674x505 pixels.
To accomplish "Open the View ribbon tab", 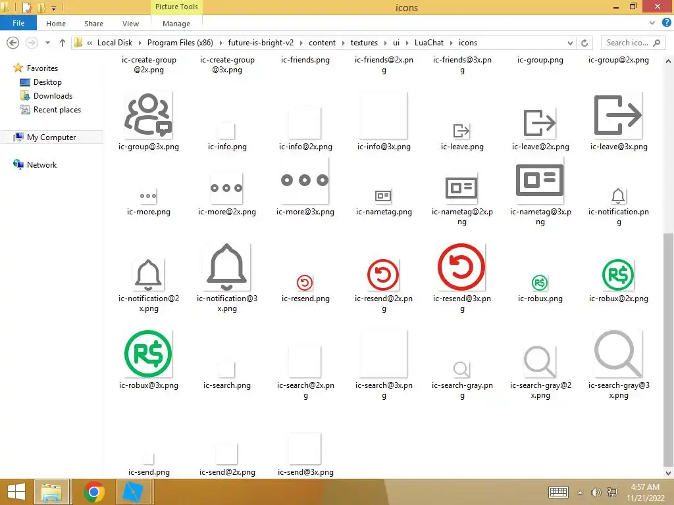I will click(130, 24).
